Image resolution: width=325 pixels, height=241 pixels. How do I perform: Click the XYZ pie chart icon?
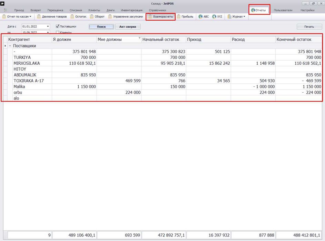214,16
